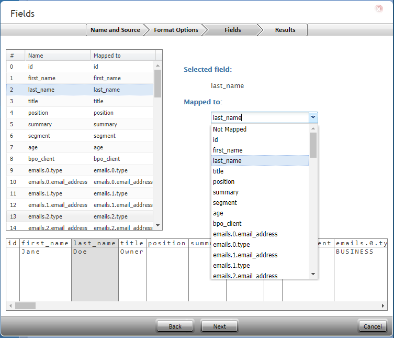Select row 8 bpo_client in field table
Screen dimensions: 394x338
click(x=80, y=159)
